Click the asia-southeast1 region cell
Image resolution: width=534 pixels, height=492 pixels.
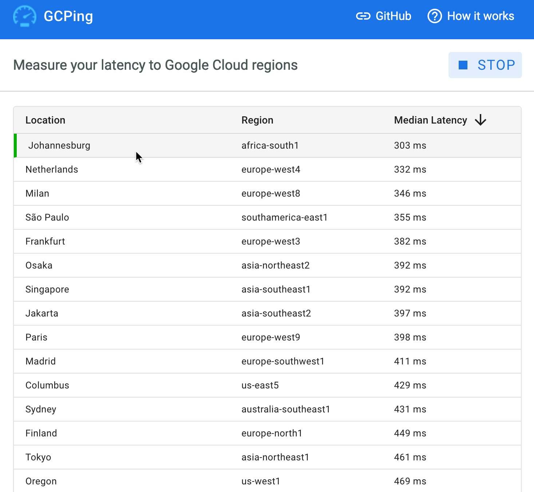(276, 289)
